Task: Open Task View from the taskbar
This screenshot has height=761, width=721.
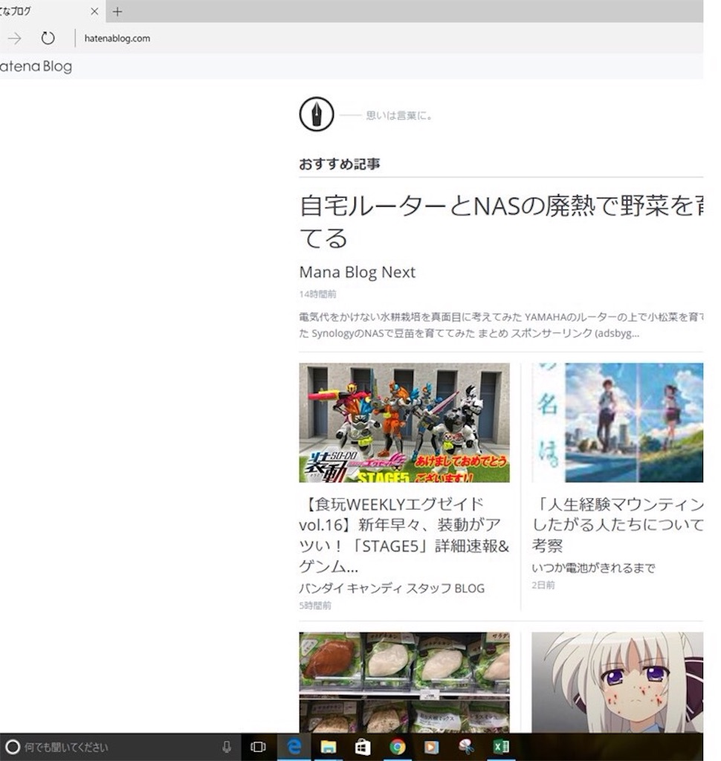Action: point(258,747)
